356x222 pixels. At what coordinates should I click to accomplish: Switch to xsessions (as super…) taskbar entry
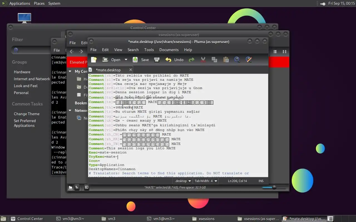click(258, 219)
